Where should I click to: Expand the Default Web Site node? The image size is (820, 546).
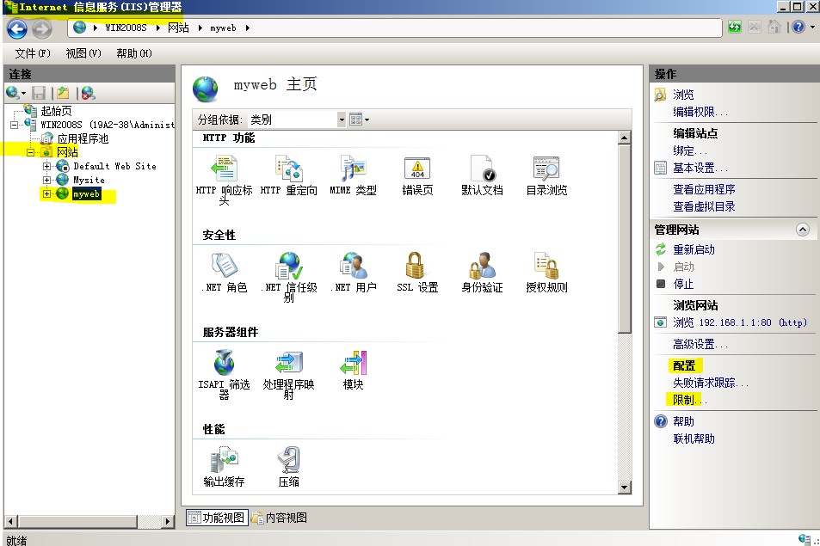coord(46,166)
